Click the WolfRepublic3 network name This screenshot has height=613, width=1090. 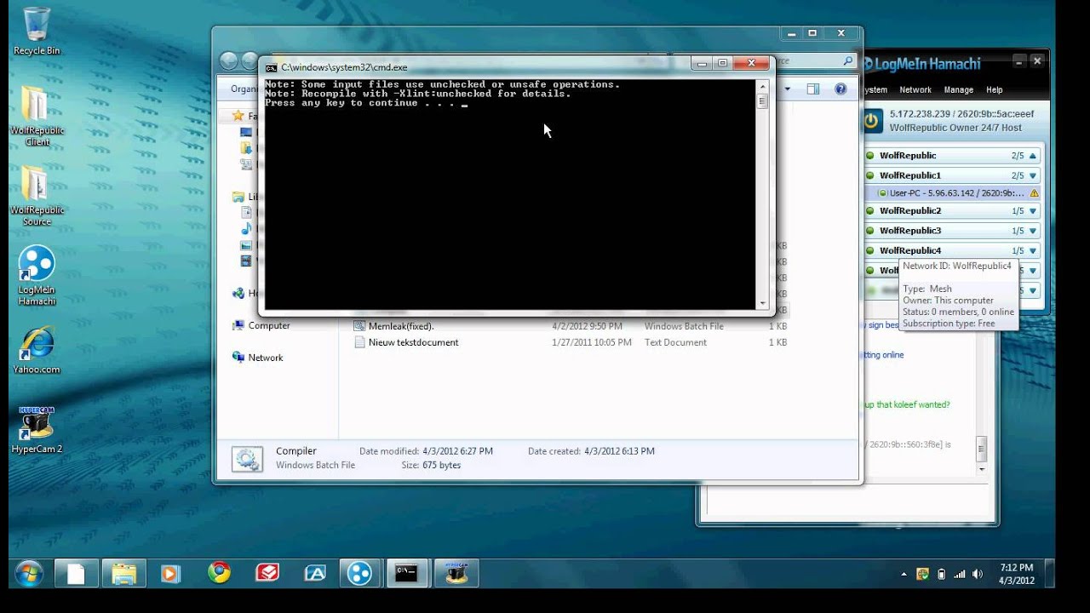pyautogui.click(x=910, y=231)
